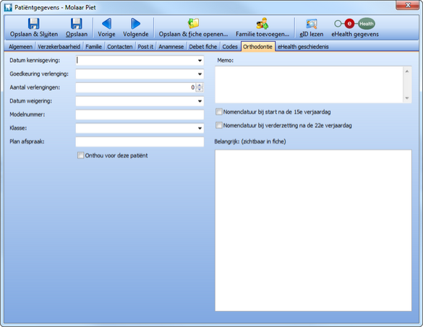The width and height of the screenshot is (423, 327).
Task: Click the eID lezen card reader icon
Action: (x=312, y=24)
